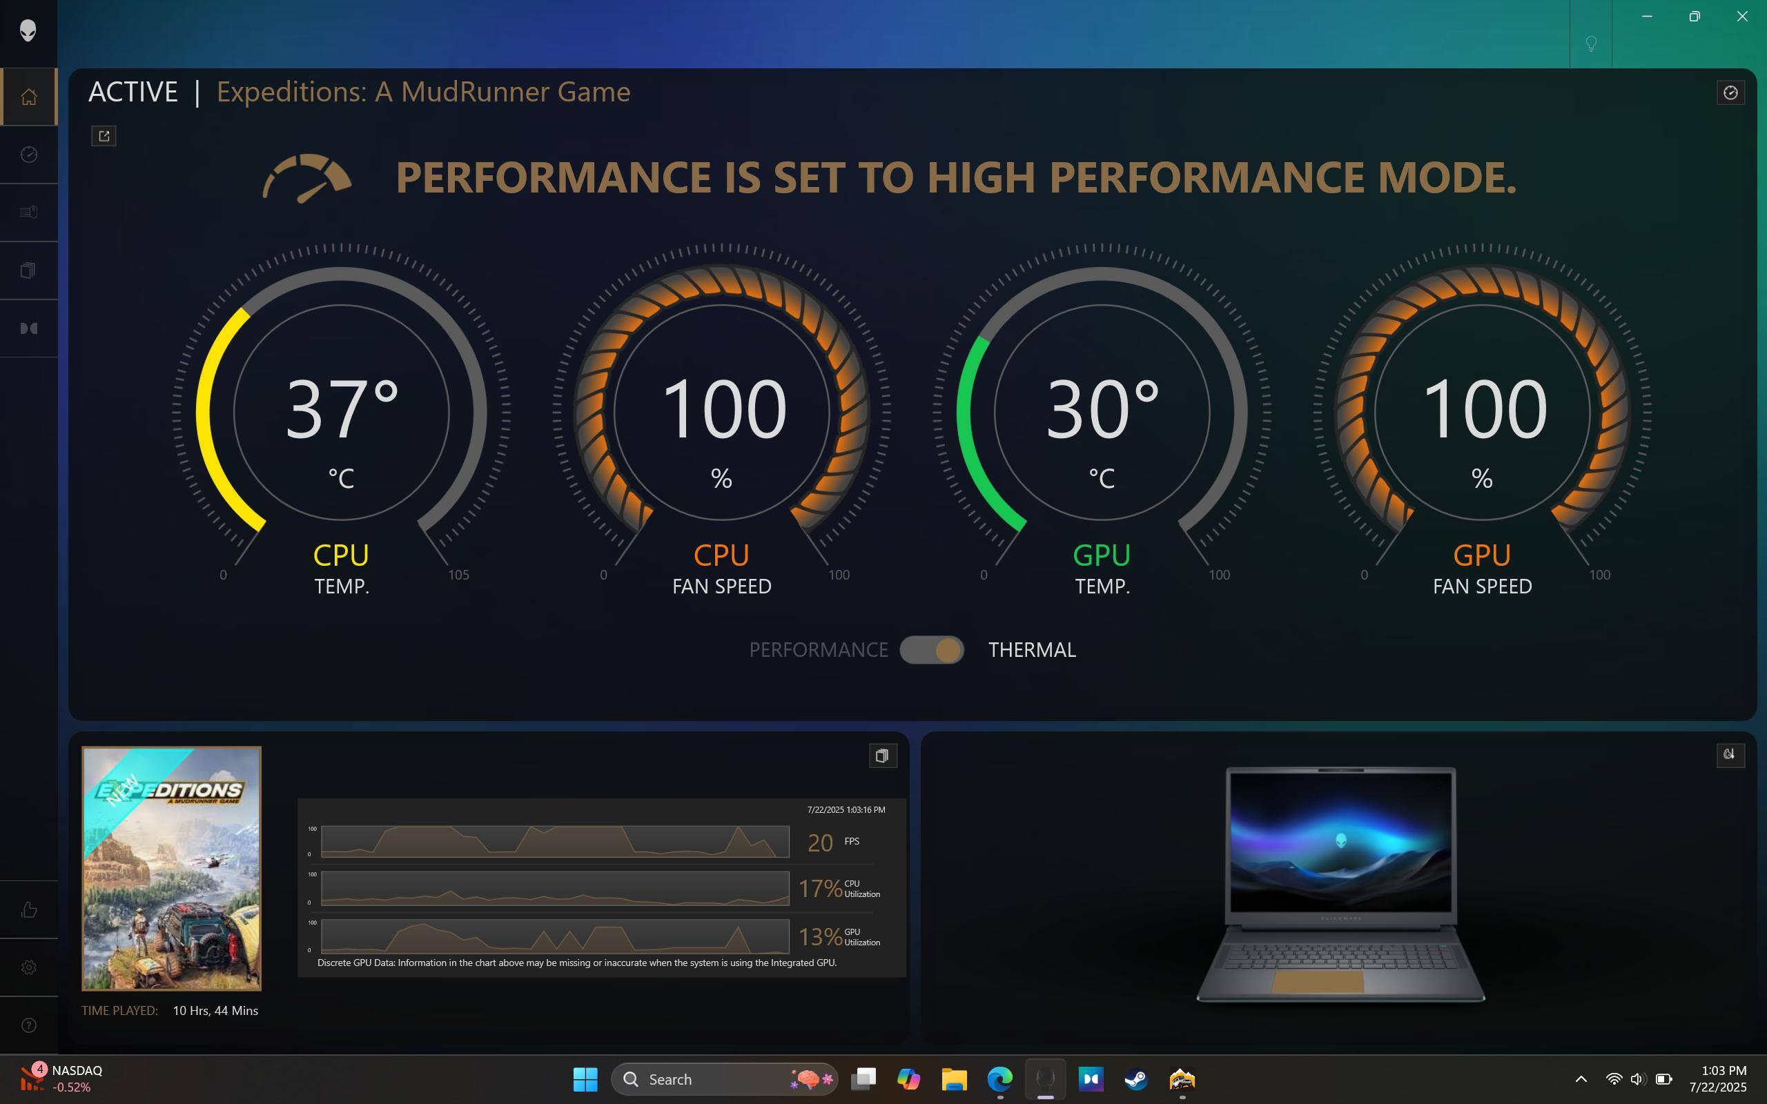Open the FX lighting sidebar section

click(28, 213)
